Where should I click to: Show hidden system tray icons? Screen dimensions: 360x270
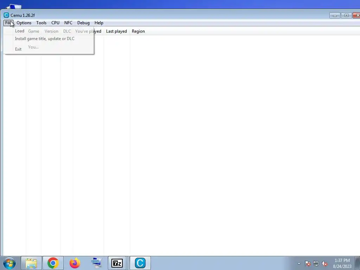pyautogui.click(x=299, y=263)
